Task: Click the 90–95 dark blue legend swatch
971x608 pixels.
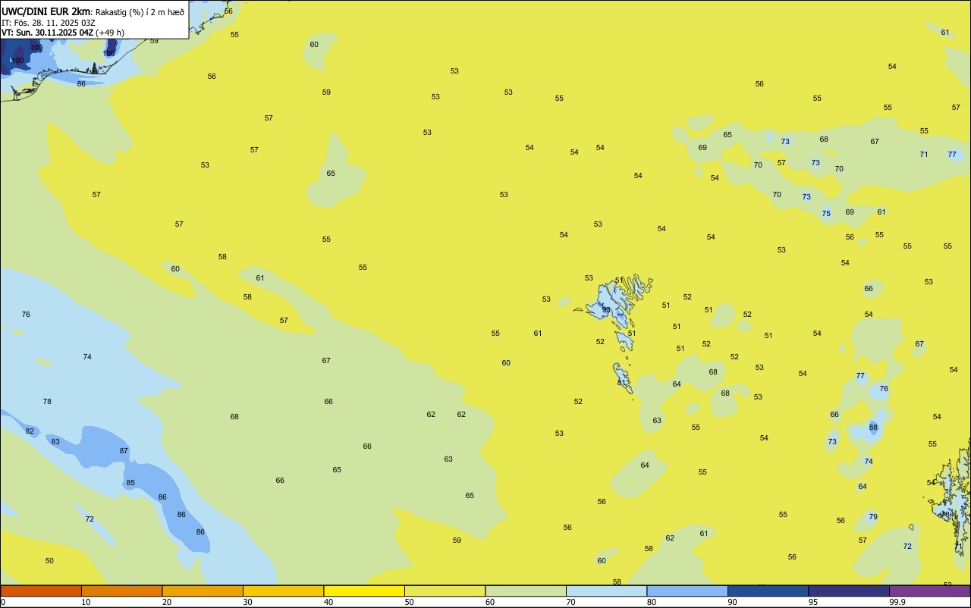Action: click(x=768, y=591)
